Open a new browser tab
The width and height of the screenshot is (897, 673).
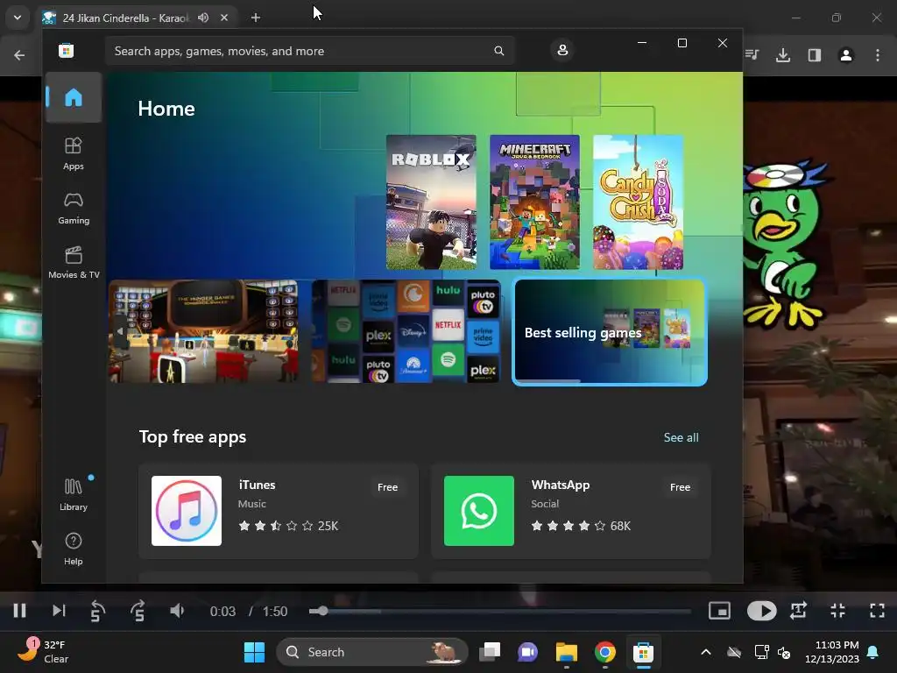[256, 18]
